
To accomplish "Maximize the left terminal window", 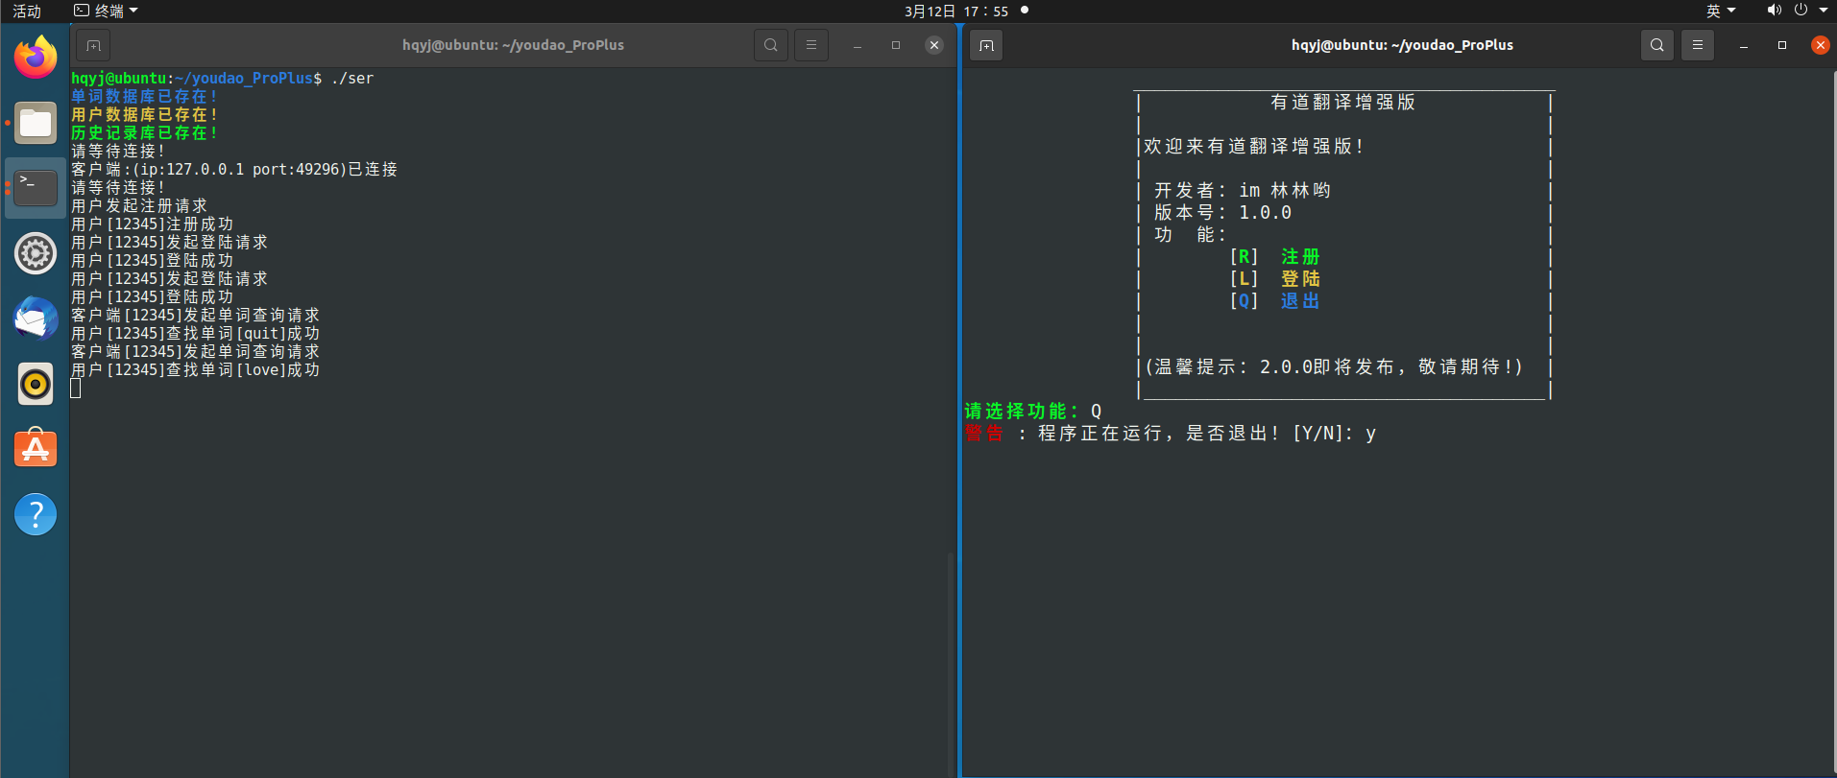I will (896, 45).
